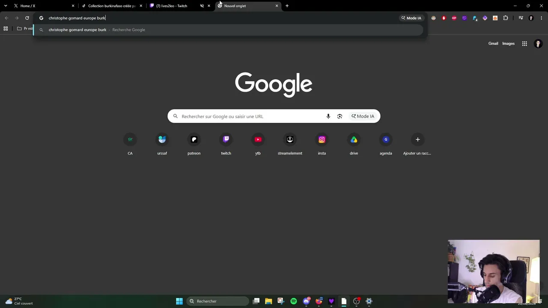Open a new tab with the plus button
The image size is (548, 308).
point(287,6)
